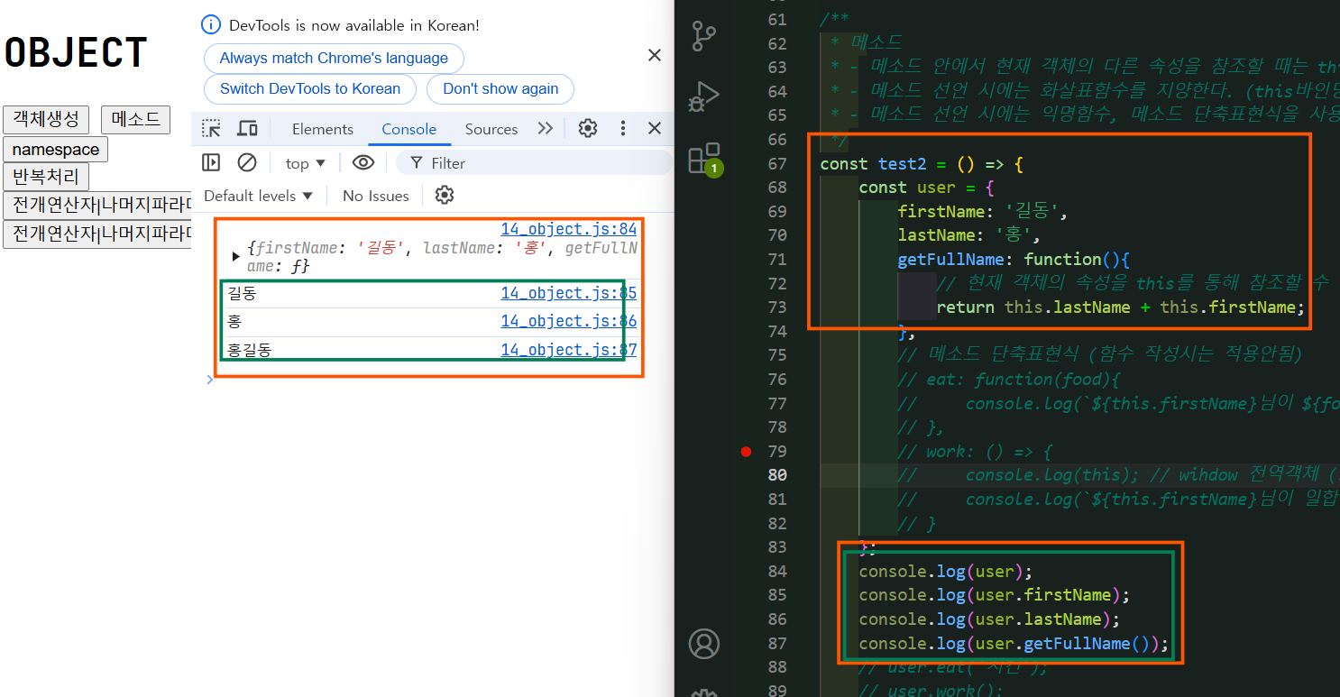Click the DevTools inspect element picker icon
The width and height of the screenshot is (1340, 697).
click(x=211, y=129)
